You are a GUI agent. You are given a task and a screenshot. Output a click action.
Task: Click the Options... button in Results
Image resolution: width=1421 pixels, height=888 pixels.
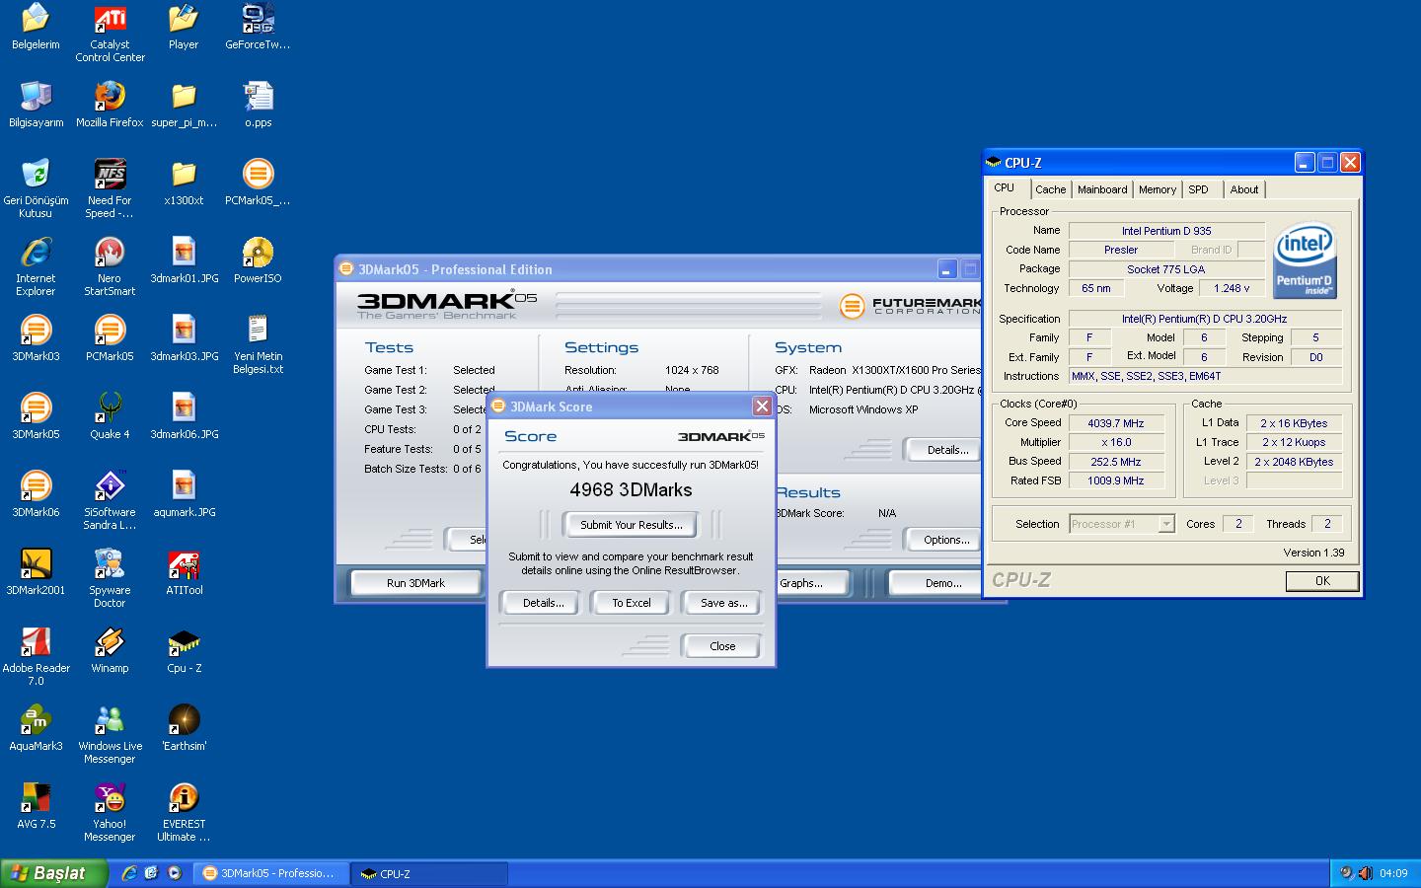[945, 540]
